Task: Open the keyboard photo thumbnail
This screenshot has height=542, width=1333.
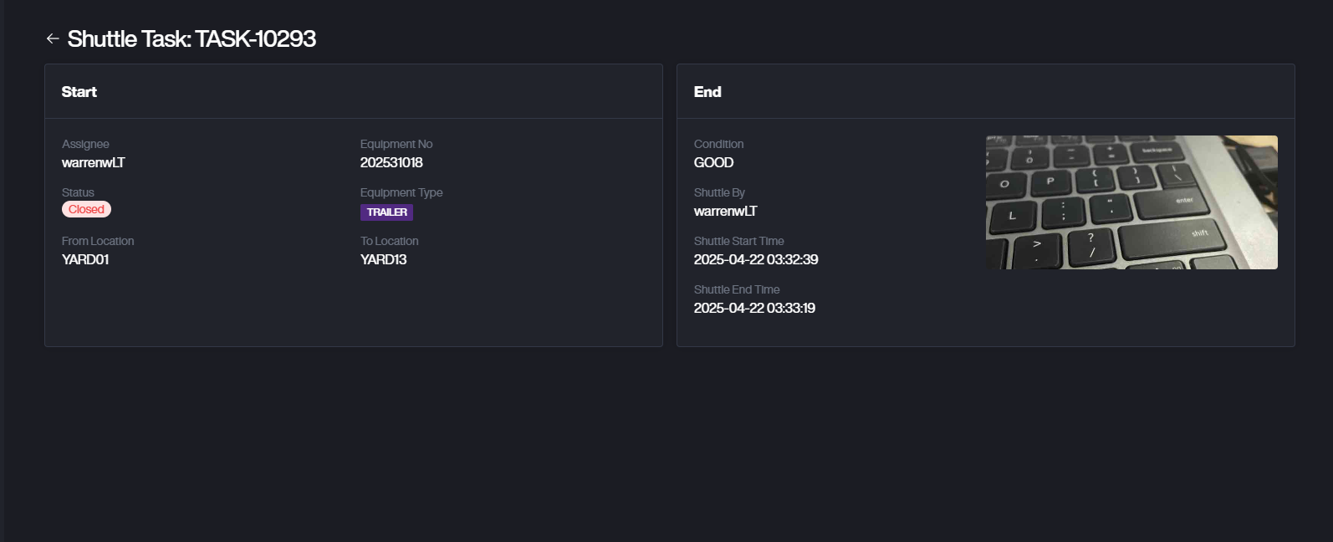Action: click(x=1131, y=202)
